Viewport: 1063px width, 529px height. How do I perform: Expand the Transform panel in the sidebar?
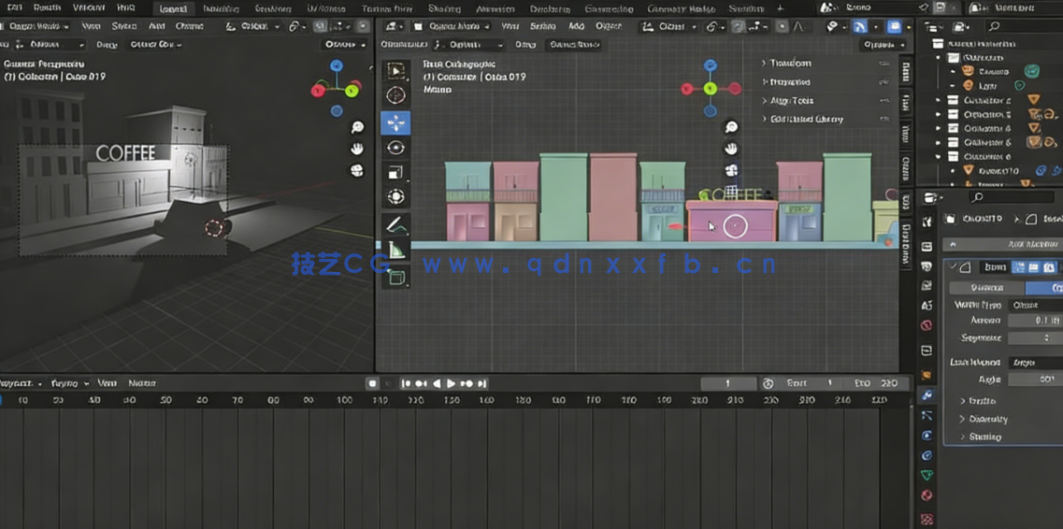[790, 64]
